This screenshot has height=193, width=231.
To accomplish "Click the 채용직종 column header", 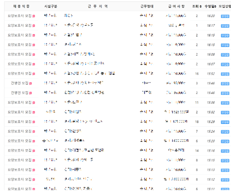I will coord(21,6).
